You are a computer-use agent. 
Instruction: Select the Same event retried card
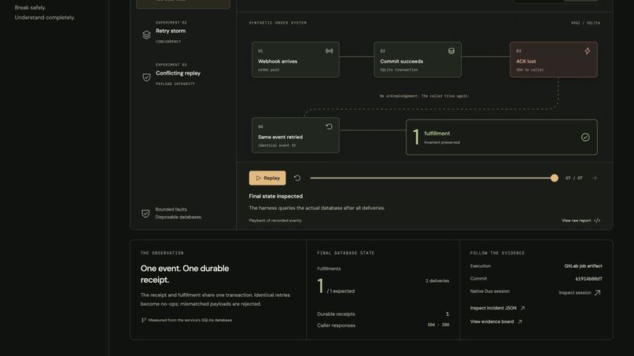[296, 135]
